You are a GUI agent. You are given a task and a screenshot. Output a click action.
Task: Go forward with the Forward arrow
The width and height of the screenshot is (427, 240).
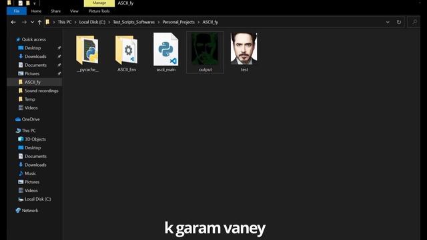24,22
